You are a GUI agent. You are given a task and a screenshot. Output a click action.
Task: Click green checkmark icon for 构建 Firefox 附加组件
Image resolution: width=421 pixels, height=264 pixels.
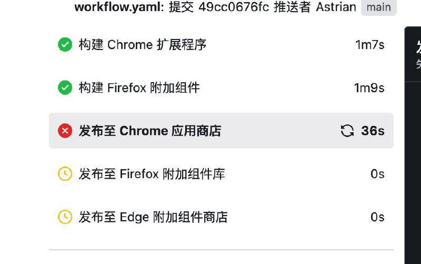tap(65, 87)
